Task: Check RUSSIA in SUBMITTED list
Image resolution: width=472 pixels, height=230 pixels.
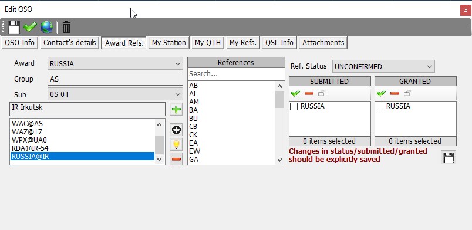Action: click(x=294, y=106)
